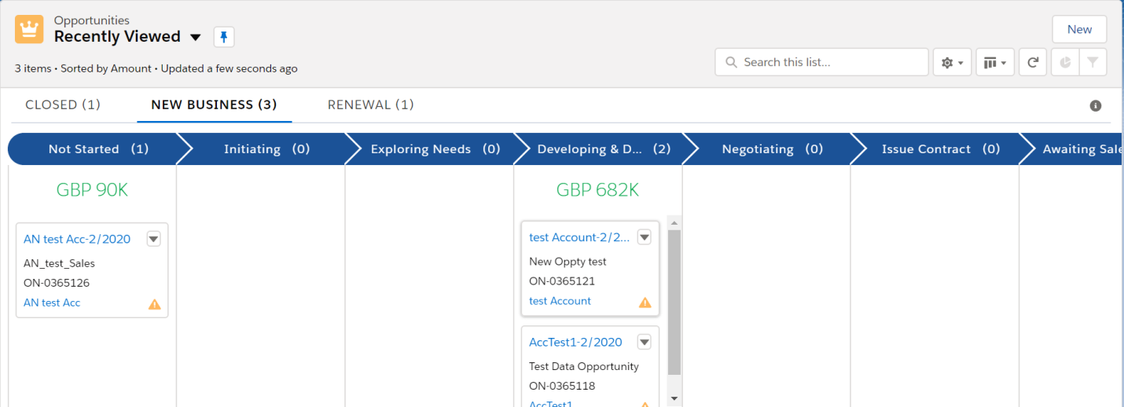The height and width of the screenshot is (407, 1124).
Task: Click the ON-0365118 number
Action: point(562,386)
